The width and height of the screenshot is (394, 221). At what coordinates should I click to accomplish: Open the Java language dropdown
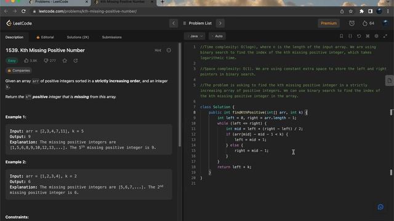(195, 36)
